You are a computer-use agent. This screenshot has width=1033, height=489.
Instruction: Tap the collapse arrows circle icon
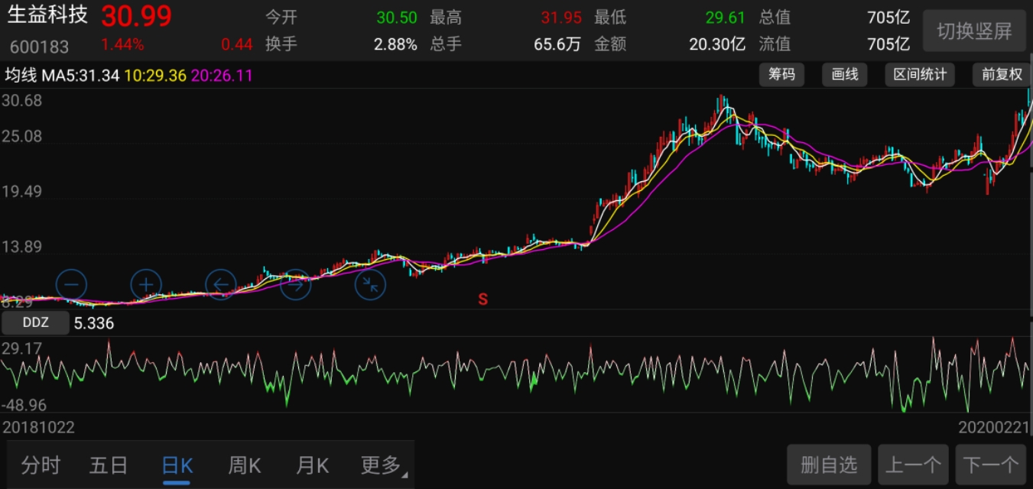pyautogui.click(x=370, y=285)
